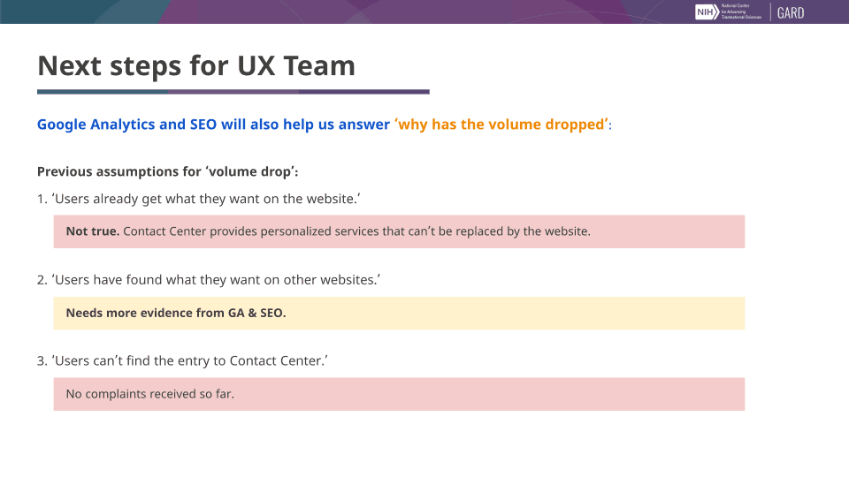The width and height of the screenshot is (849, 477).
Task: Click the yellow 'Needs more evidence from GA & SEO' box
Action: click(x=399, y=313)
